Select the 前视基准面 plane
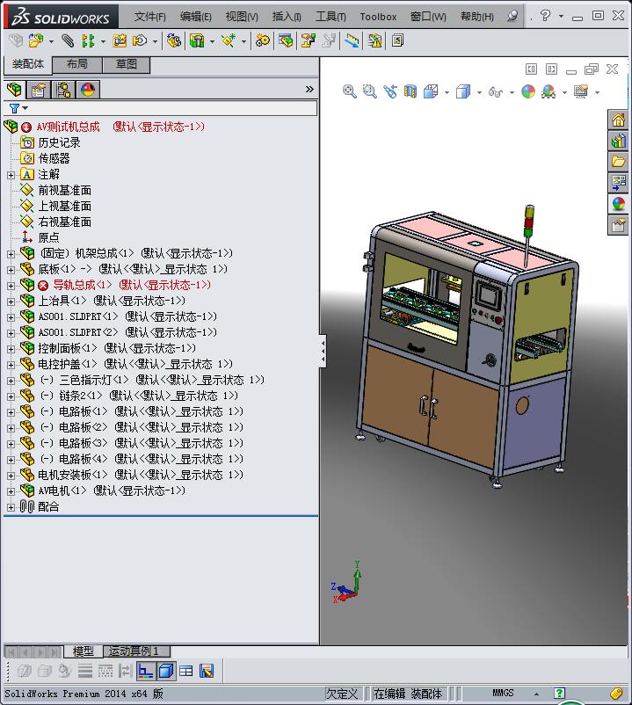The image size is (632, 705). coord(65,190)
